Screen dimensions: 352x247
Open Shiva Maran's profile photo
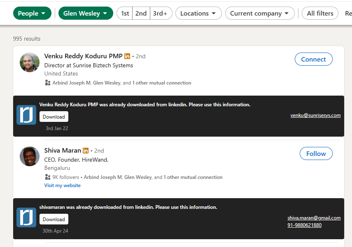tap(30, 156)
